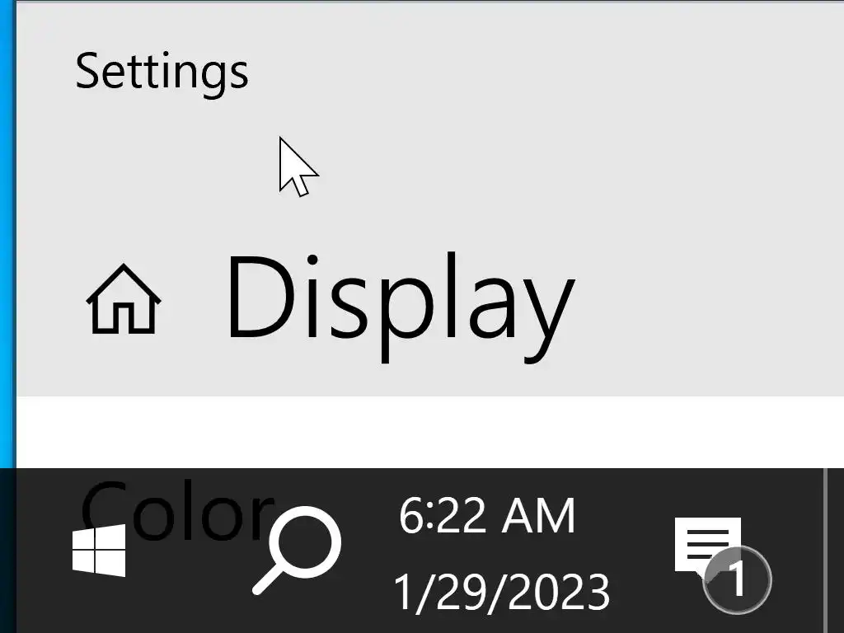Open the Windows Start menu
This screenshot has width=844, height=633.
pyautogui.click(x=99, y=550)
